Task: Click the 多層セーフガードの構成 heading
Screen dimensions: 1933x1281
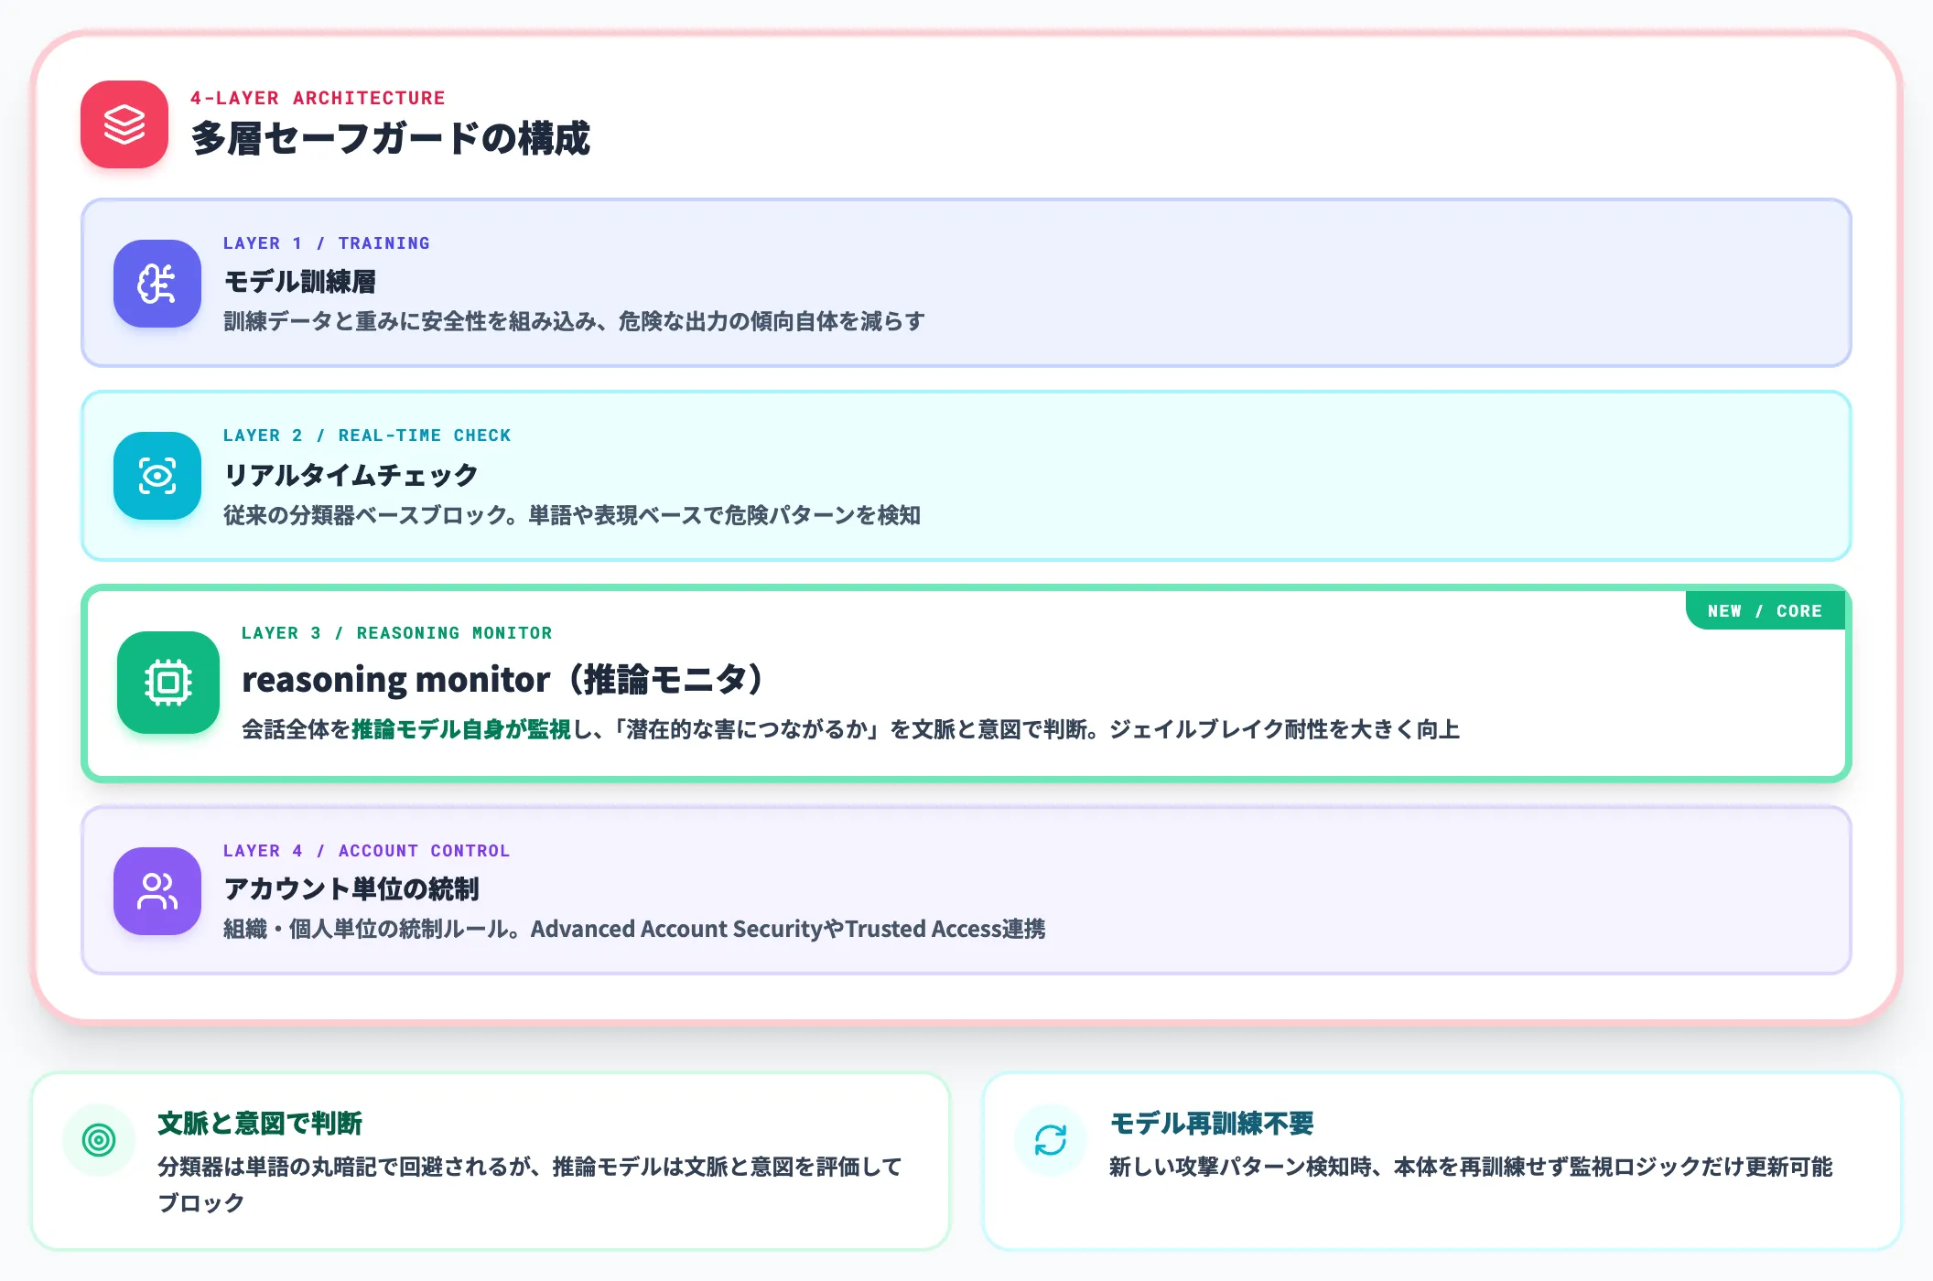Action: click(391, 139)
